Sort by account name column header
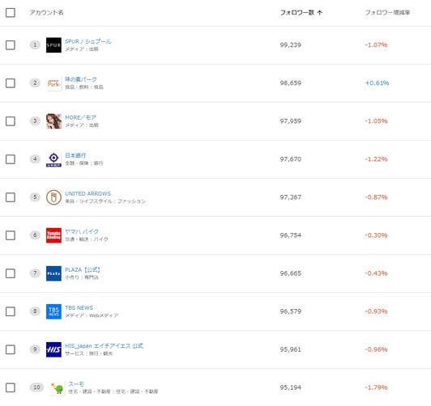The image size is (431, 406). (x=46, y=13)
